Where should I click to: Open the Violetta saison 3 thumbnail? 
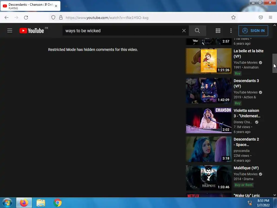coord(209,121)
